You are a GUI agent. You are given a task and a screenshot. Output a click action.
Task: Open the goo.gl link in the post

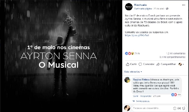pos(137,35)
